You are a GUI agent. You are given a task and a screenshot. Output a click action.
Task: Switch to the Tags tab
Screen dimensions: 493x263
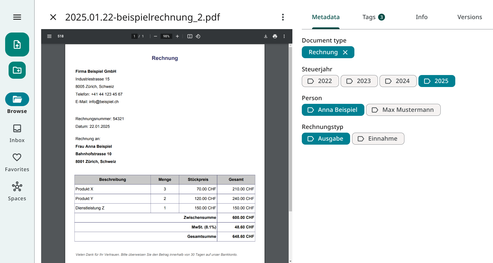(373, 17)
